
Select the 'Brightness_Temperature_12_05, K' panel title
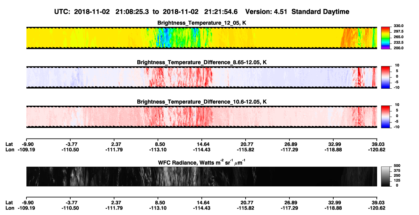(x=202, y=23)
